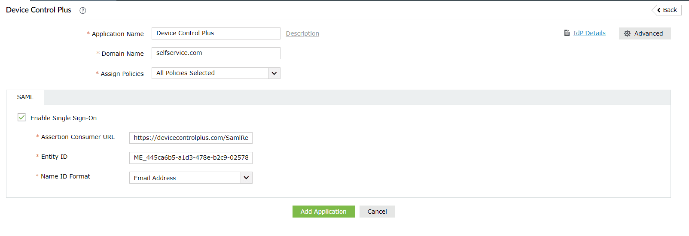Click into the Domain Name field
Viewport: 689px width, 236px height.
click(x=216, y=53)
